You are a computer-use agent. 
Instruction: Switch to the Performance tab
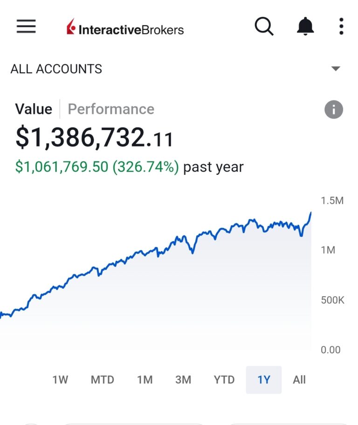[111, 109]
